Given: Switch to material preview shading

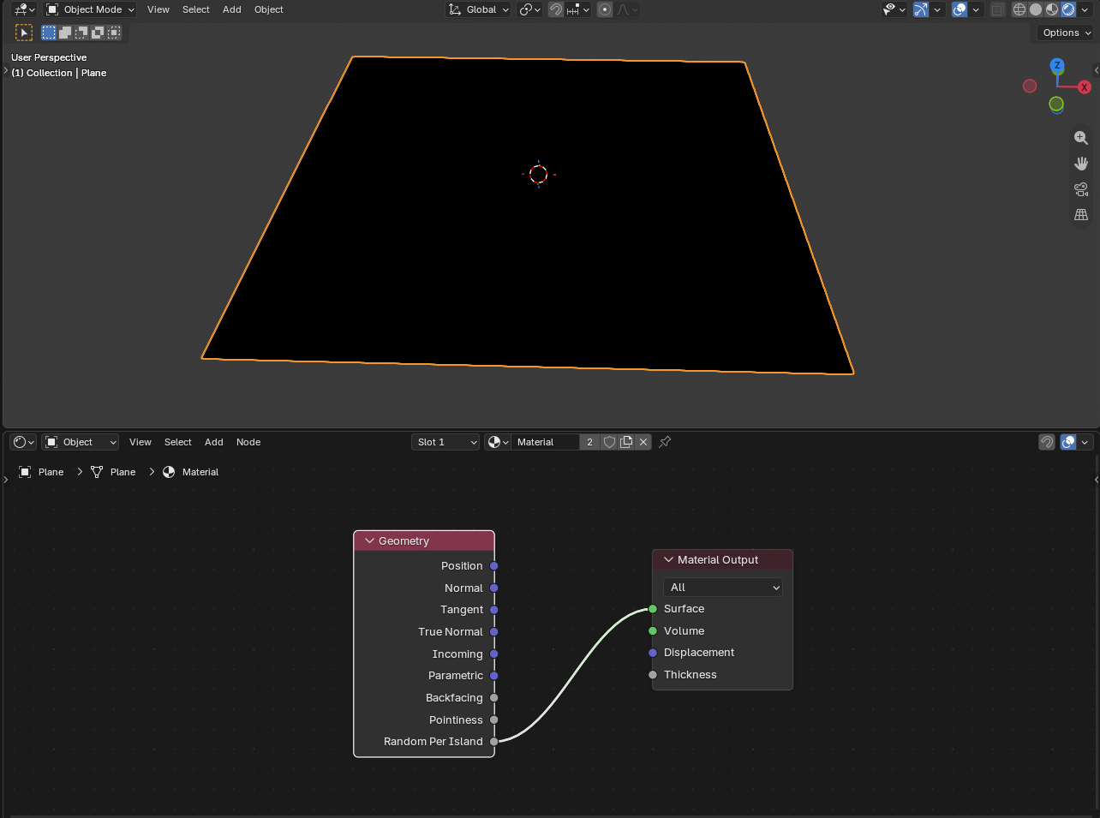Looking at the screenshot, I should pos(1052,9).
